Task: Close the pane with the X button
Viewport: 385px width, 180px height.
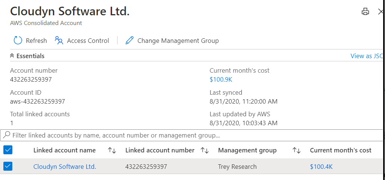Action: point(381,12)
